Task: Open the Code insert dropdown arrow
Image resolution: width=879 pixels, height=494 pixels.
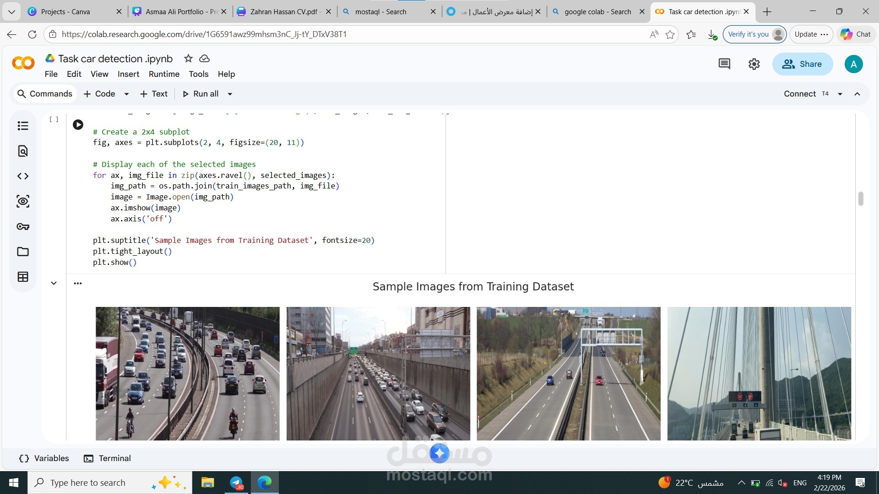Action: tap(126, 94)
